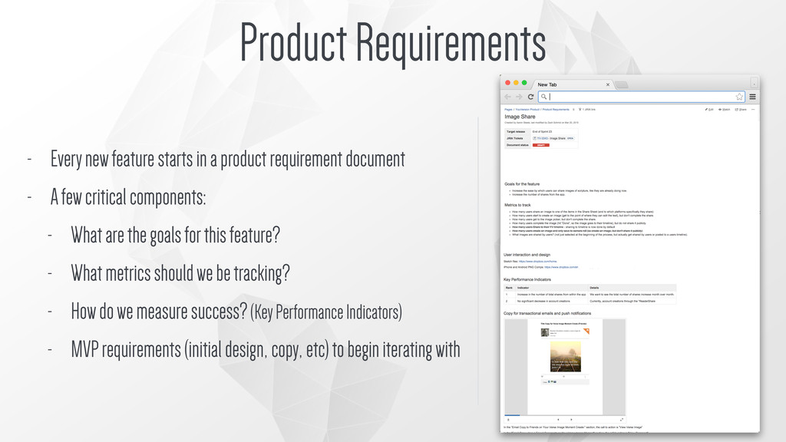Click the 'Goals for the feature' heading
This screenshot has height=442, width=786.
tap(522, 184)
